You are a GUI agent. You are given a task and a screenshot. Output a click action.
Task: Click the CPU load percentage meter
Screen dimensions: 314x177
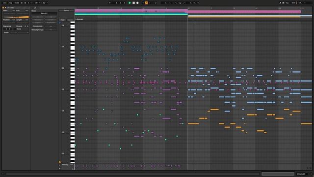[x=300, y=3]
